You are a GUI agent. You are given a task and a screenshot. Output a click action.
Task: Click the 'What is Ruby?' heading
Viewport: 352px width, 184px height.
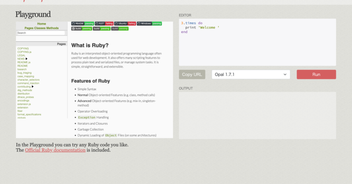[90, 45]
